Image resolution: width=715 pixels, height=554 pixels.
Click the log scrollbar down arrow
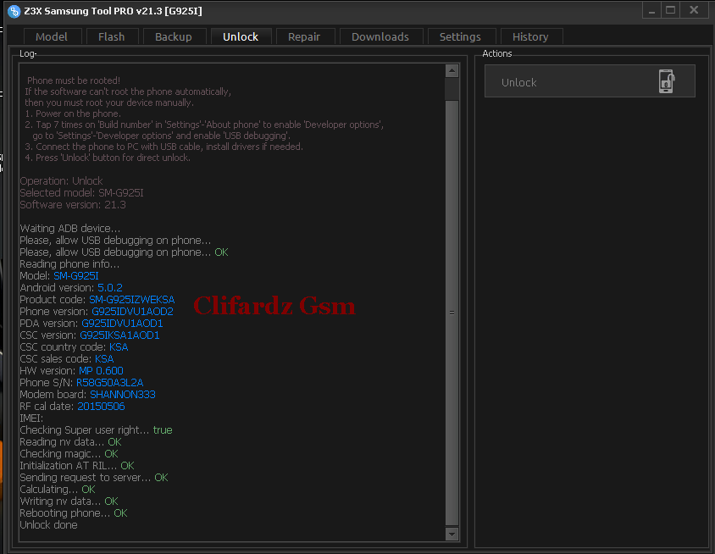[452, 534]
